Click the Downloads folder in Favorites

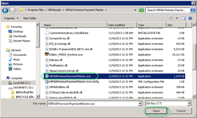click(x=19, y=36)
